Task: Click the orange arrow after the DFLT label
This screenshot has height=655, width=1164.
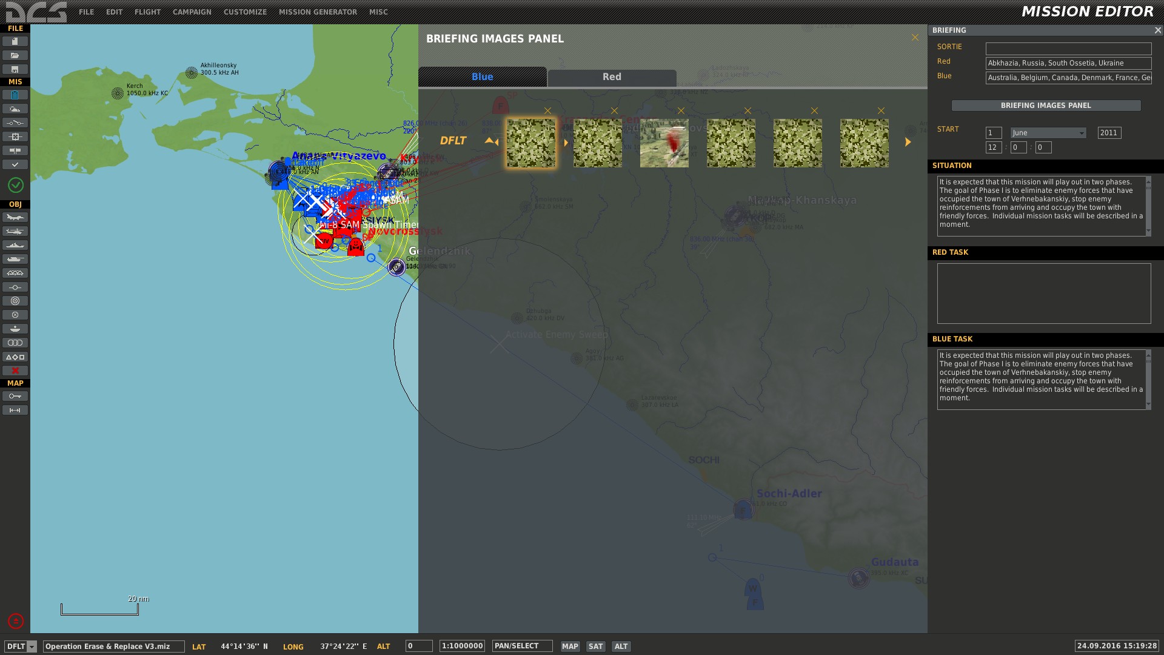Action: point(489,141)
